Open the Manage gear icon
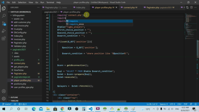The width and height of the screenshot is (199, 112). (x=4, y=98)
